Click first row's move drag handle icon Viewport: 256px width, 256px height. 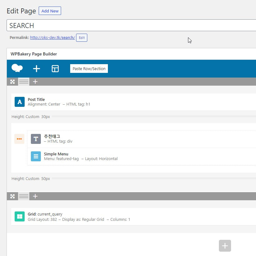click(12, 82)
